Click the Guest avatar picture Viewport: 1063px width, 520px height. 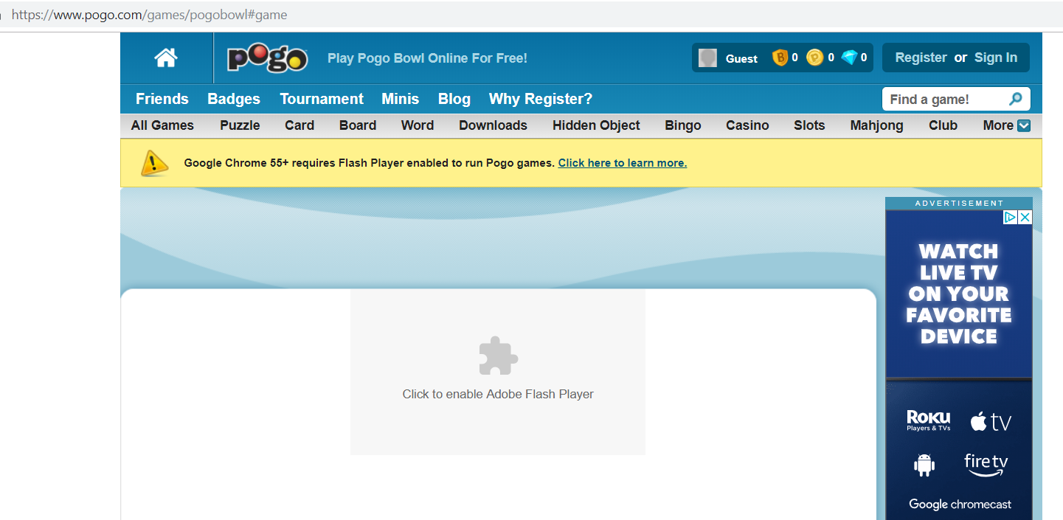coord(708,58)
